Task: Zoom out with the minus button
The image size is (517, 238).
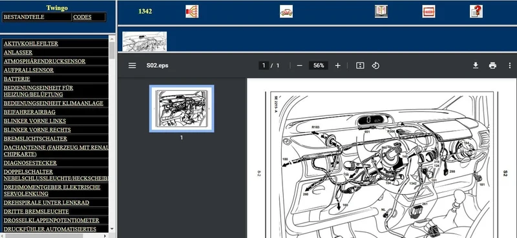Action: point(299,66)
